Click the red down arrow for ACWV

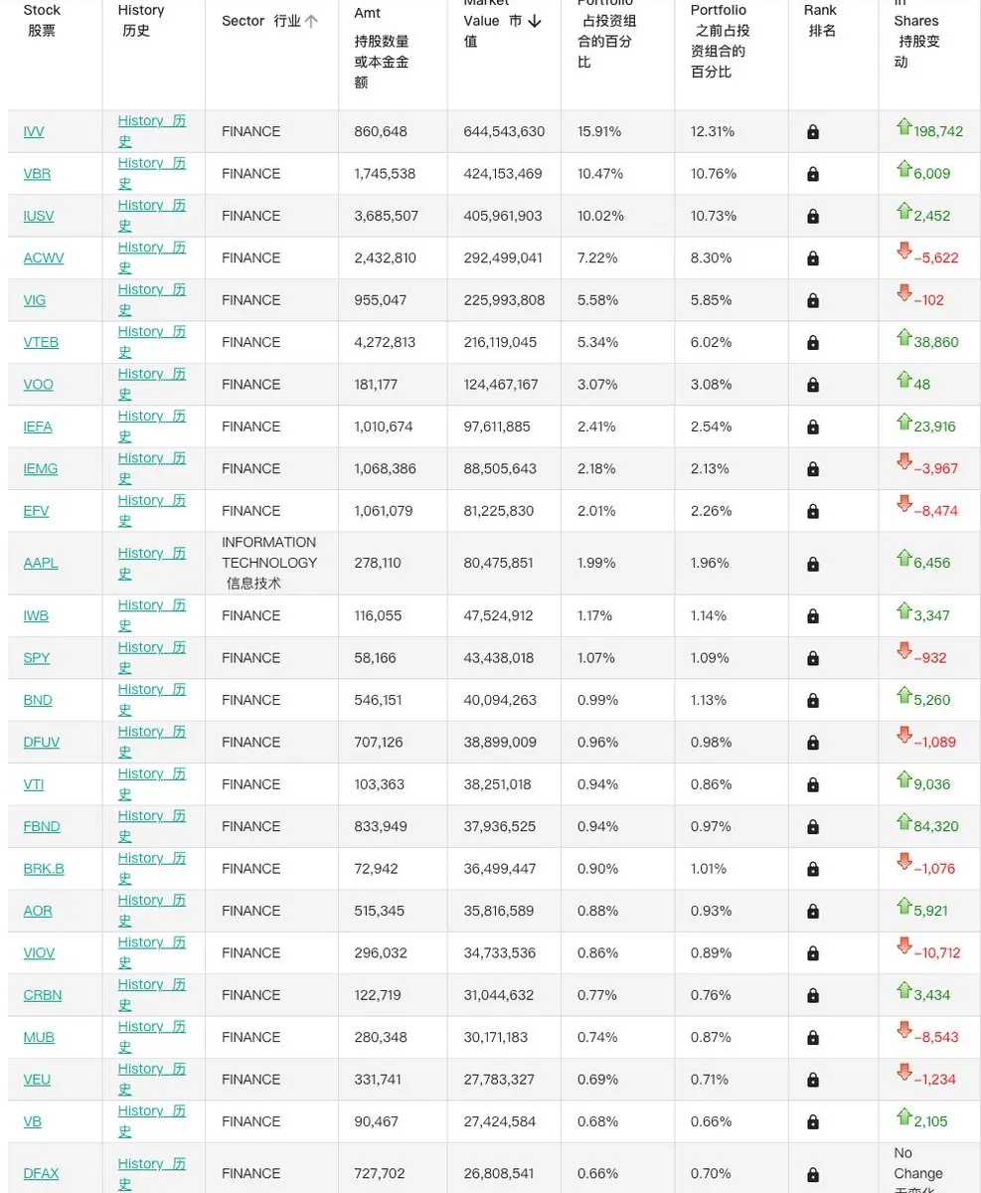(x=903, y=251)
